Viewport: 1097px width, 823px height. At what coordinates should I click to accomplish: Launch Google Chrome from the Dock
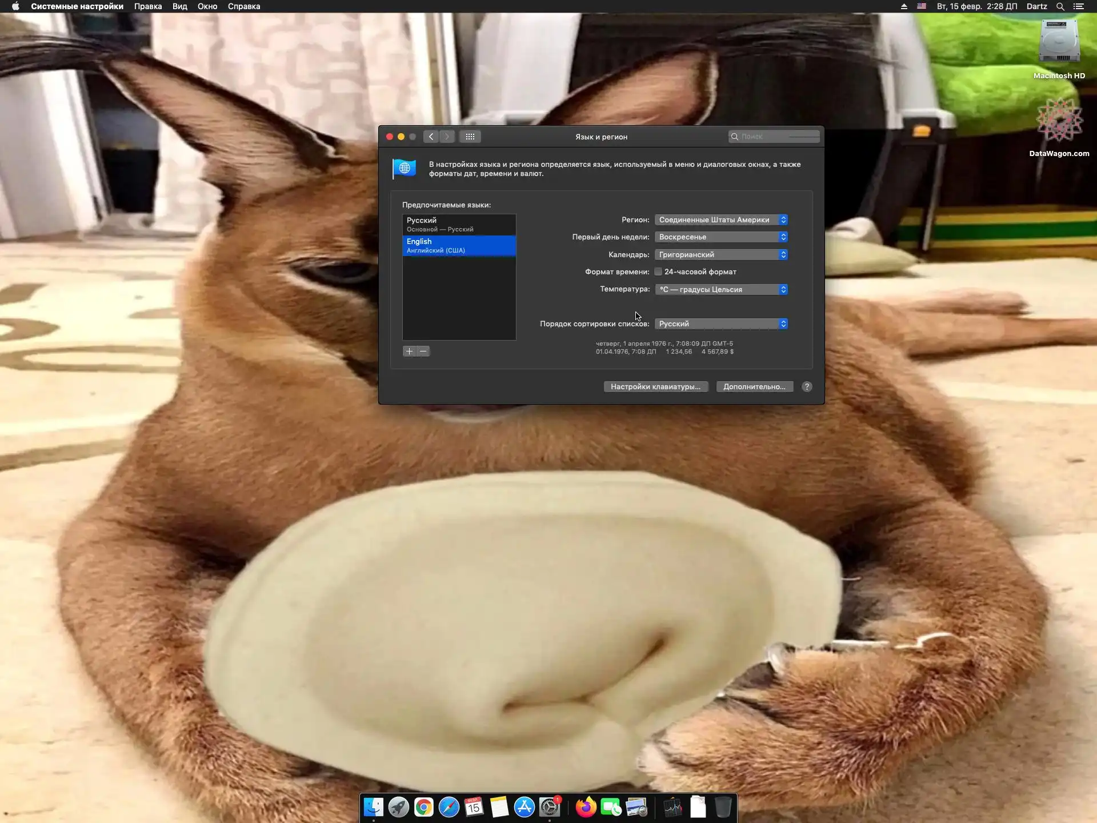click(x=423, y=807)
